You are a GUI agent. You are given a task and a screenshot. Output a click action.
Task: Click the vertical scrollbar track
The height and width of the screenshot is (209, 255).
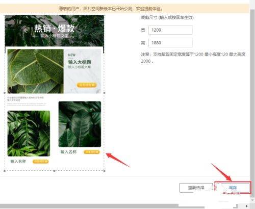(x=252, y=102)
